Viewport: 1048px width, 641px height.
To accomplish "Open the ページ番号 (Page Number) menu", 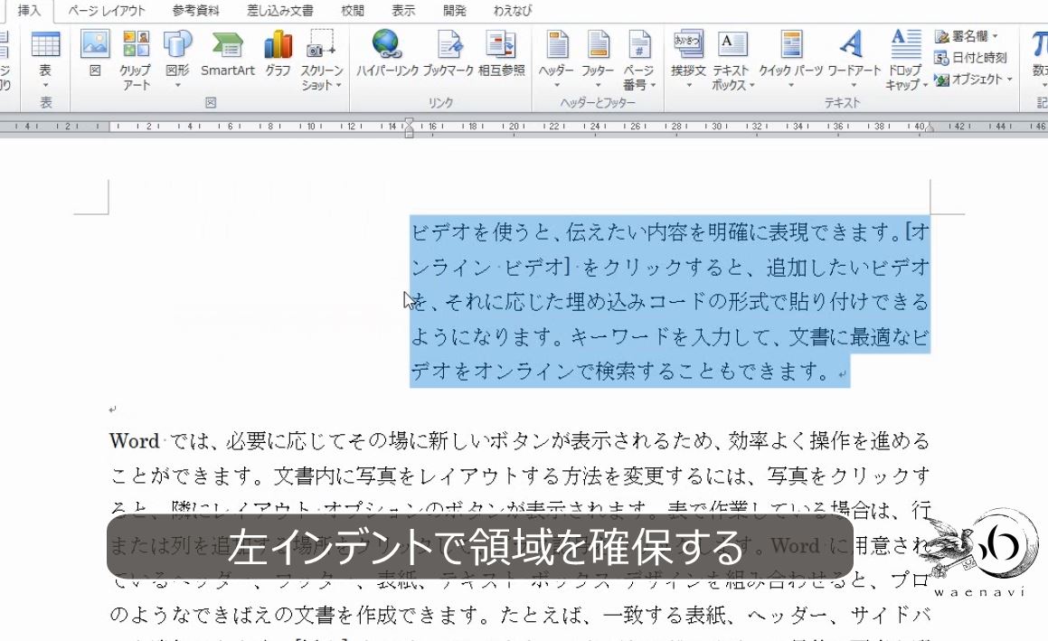I will [639, 61].
